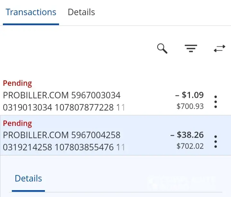
Task: Collapse the PROBILLER.COM 5967004258 transaction
Action: pos(116,135)
